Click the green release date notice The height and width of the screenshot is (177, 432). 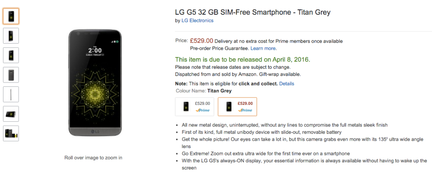coord(242,59)
